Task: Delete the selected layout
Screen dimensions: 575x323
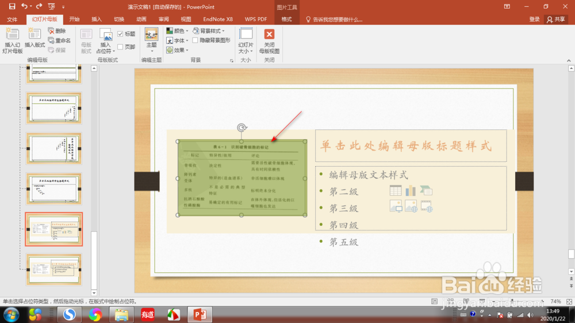Action: 57,31
